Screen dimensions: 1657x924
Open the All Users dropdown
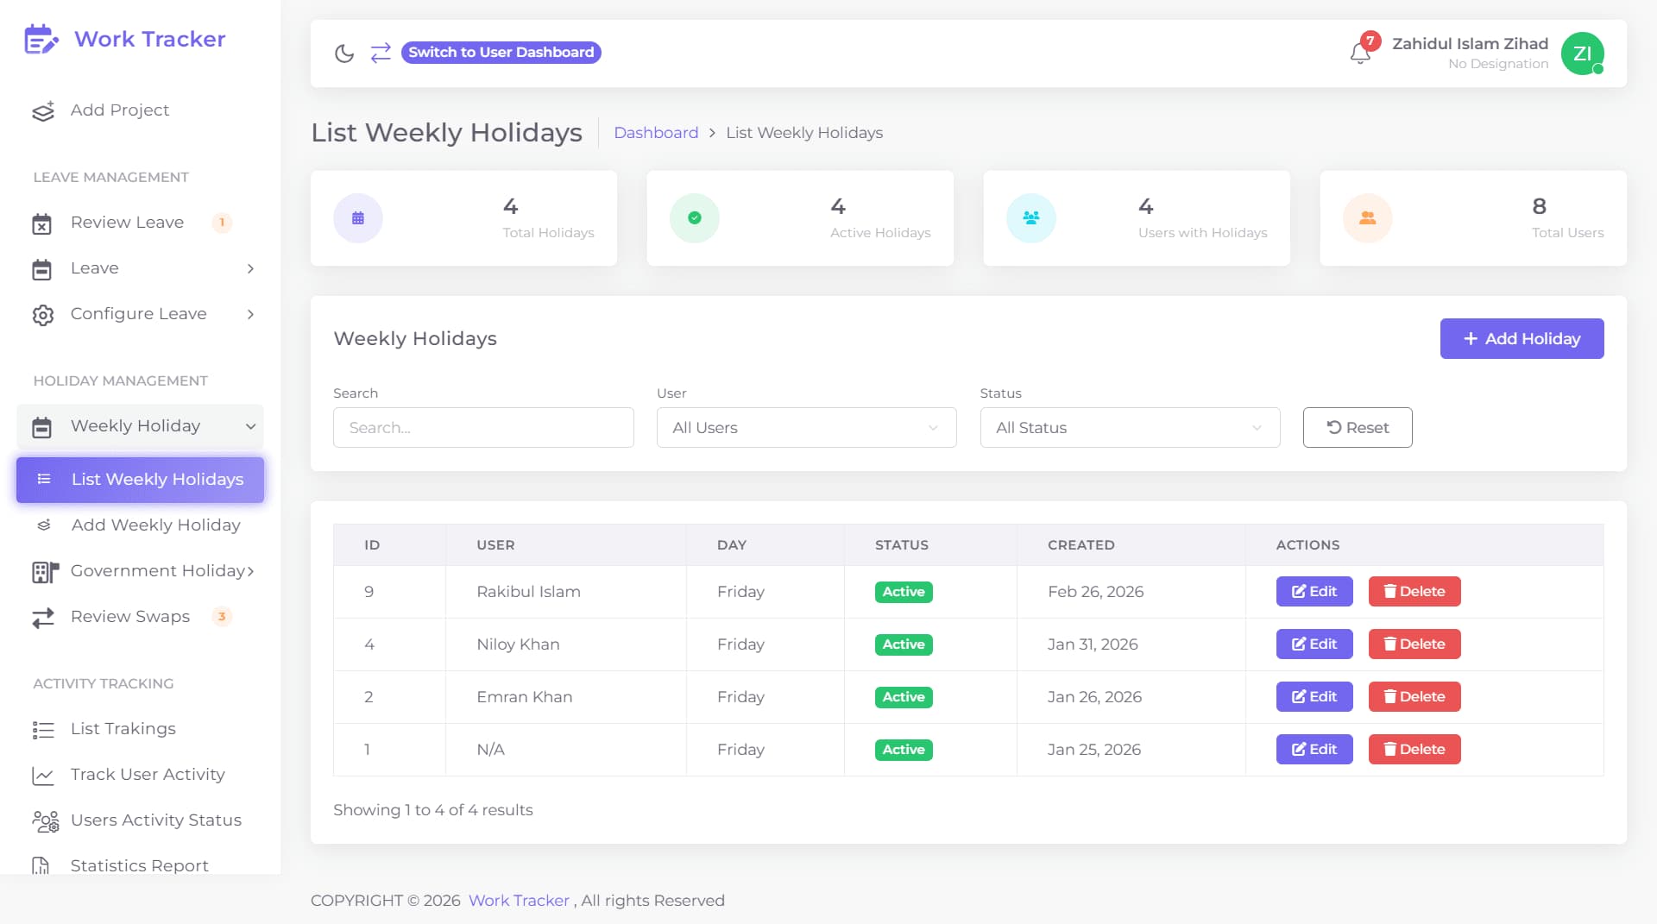pos(806,428)
